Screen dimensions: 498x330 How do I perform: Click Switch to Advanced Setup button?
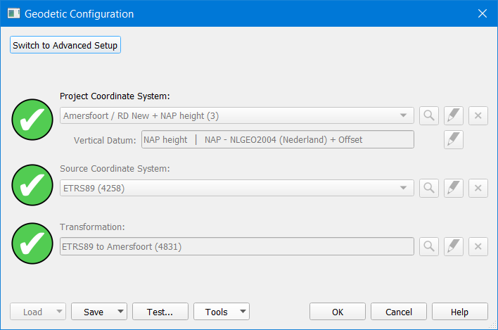(66, 45)
